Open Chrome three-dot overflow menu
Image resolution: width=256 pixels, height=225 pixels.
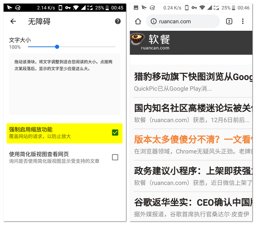pos(243,21)
